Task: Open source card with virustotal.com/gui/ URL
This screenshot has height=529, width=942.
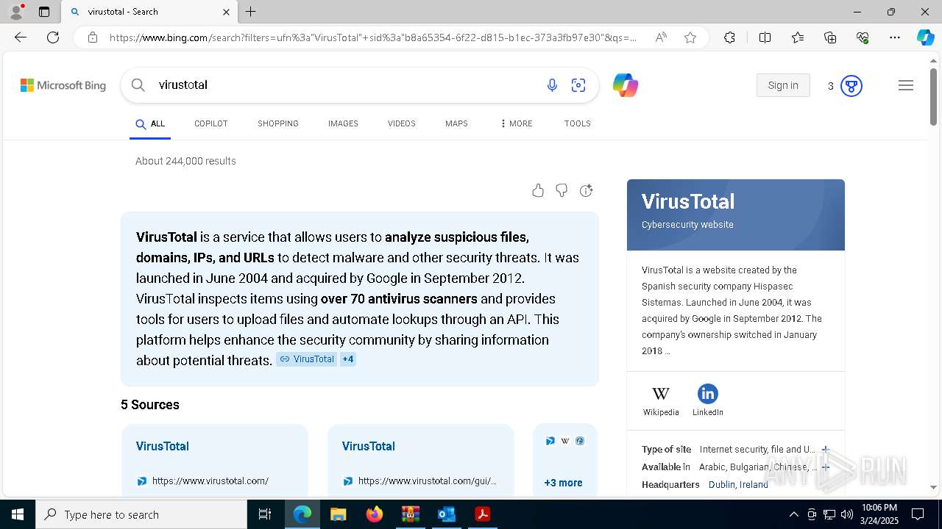Action: (x=421, y=460)
